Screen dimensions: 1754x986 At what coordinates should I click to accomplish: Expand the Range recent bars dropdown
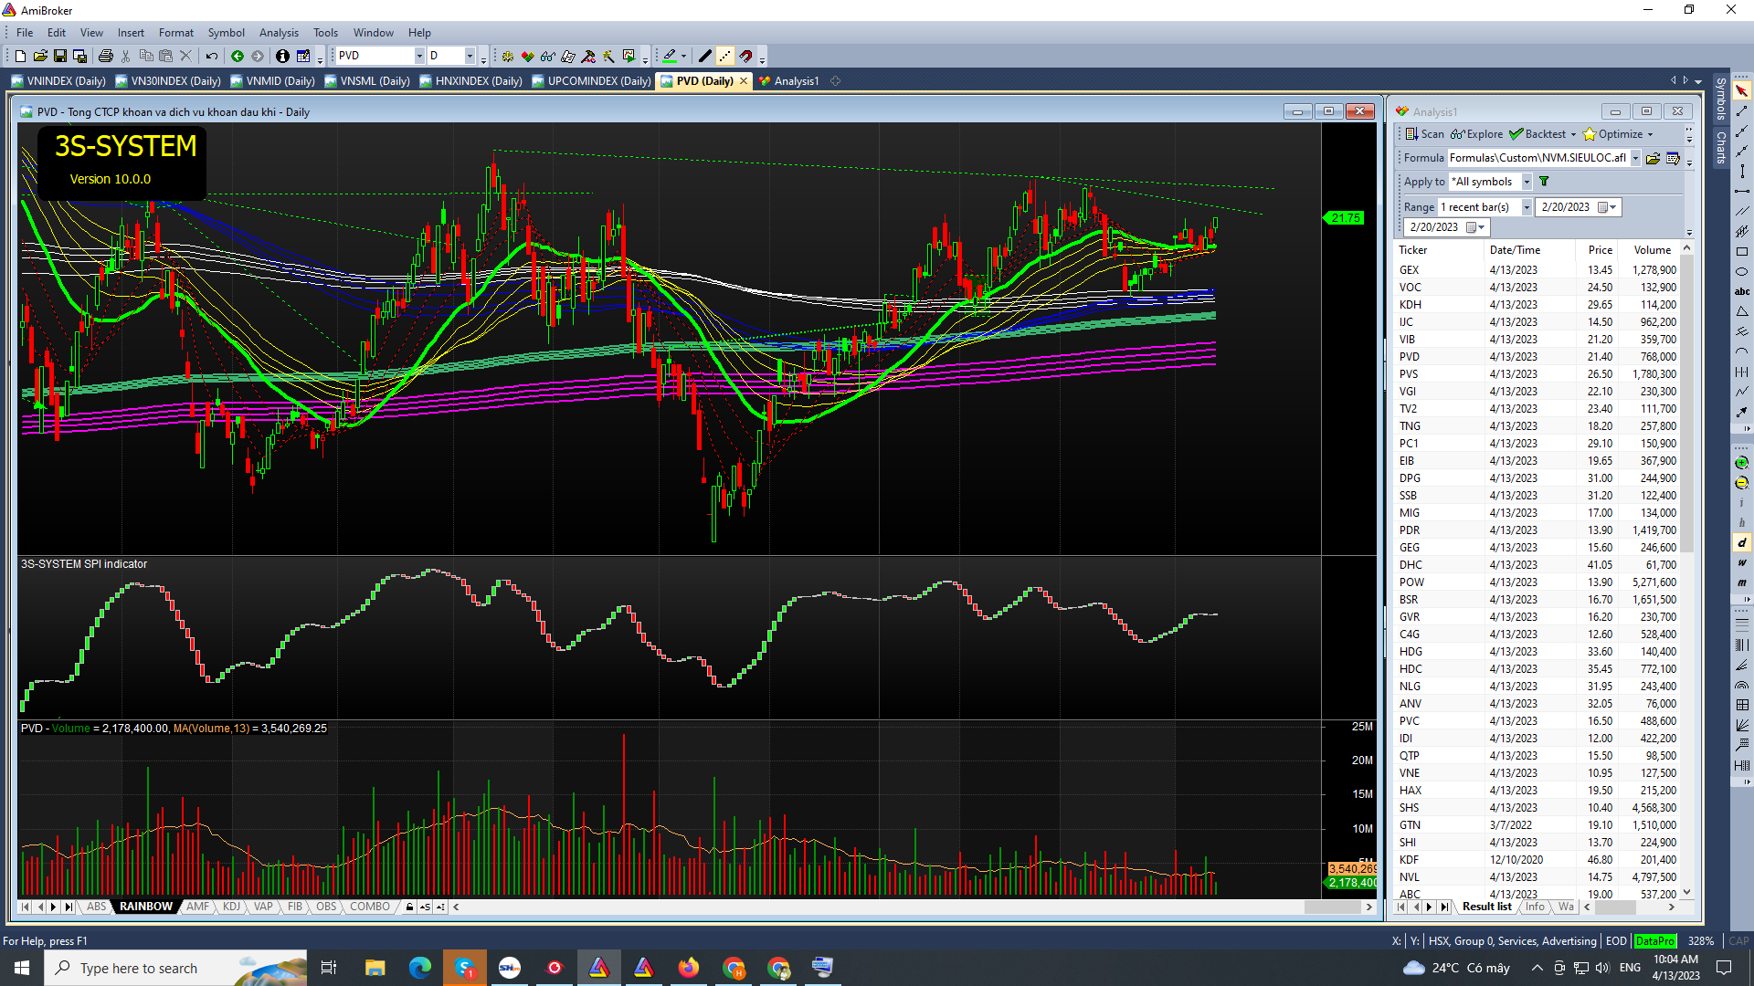(1527, 207)
